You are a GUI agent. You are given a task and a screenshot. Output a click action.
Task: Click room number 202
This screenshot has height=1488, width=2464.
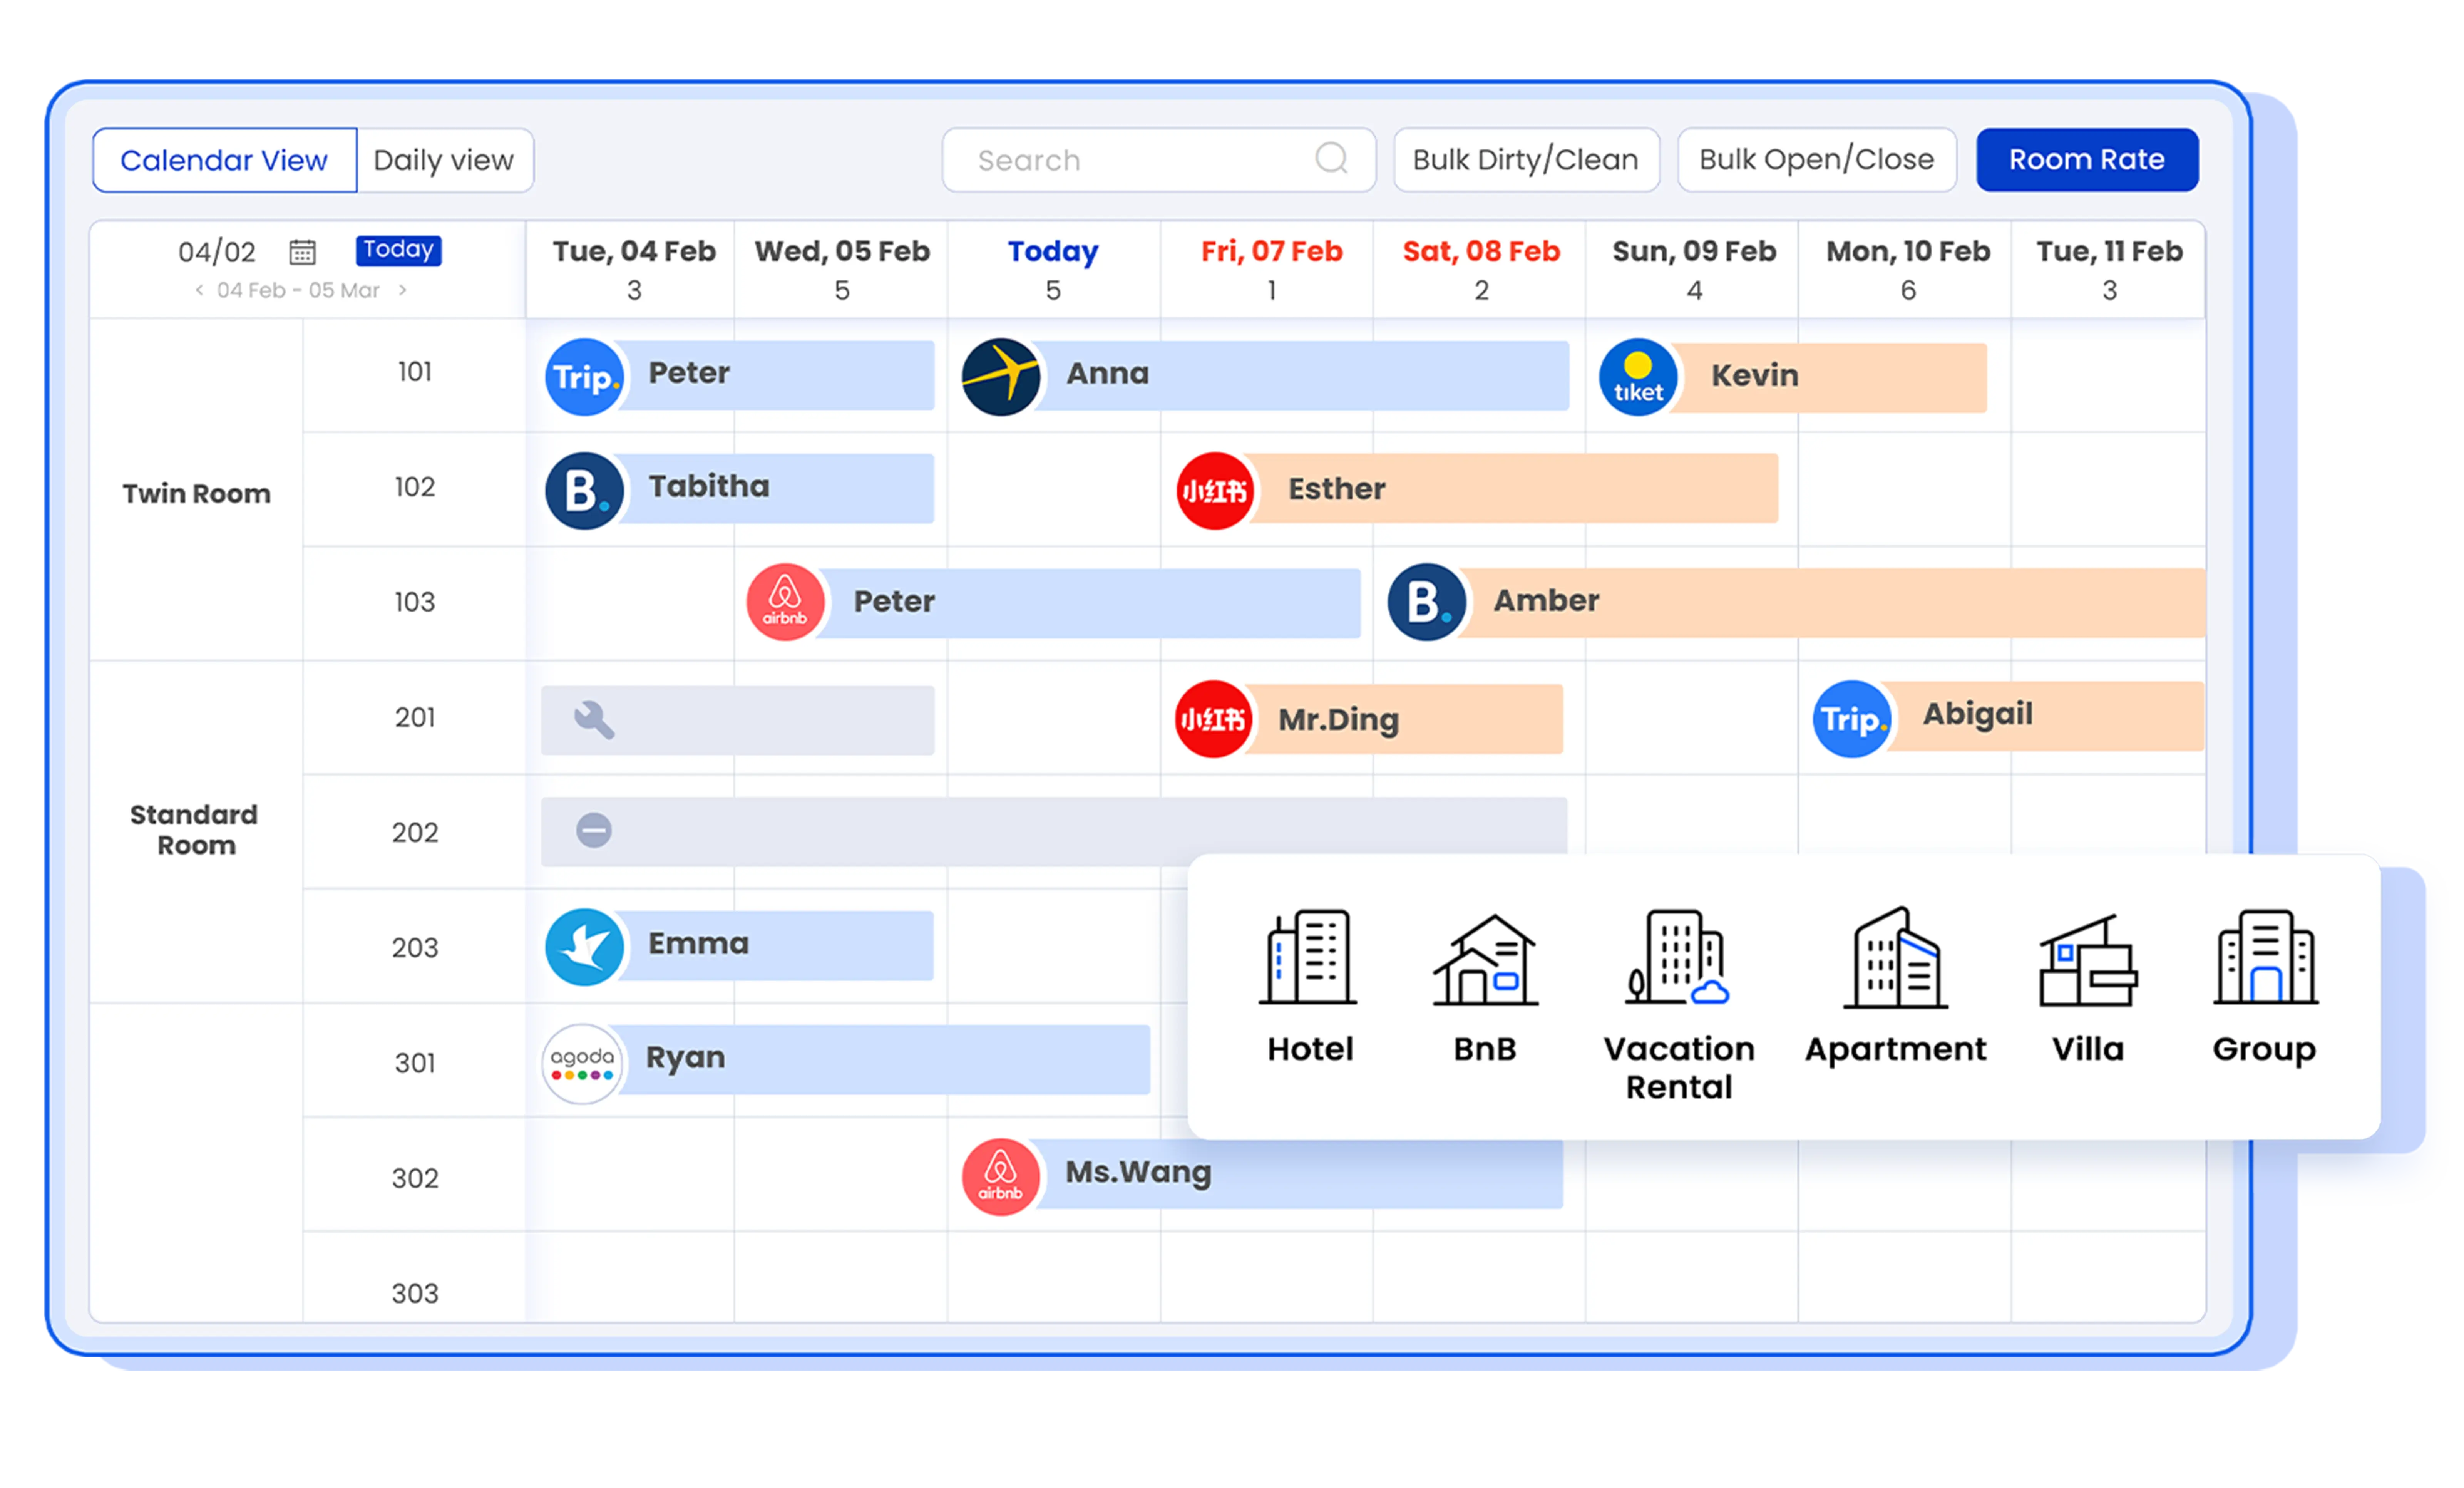(415, 832)
